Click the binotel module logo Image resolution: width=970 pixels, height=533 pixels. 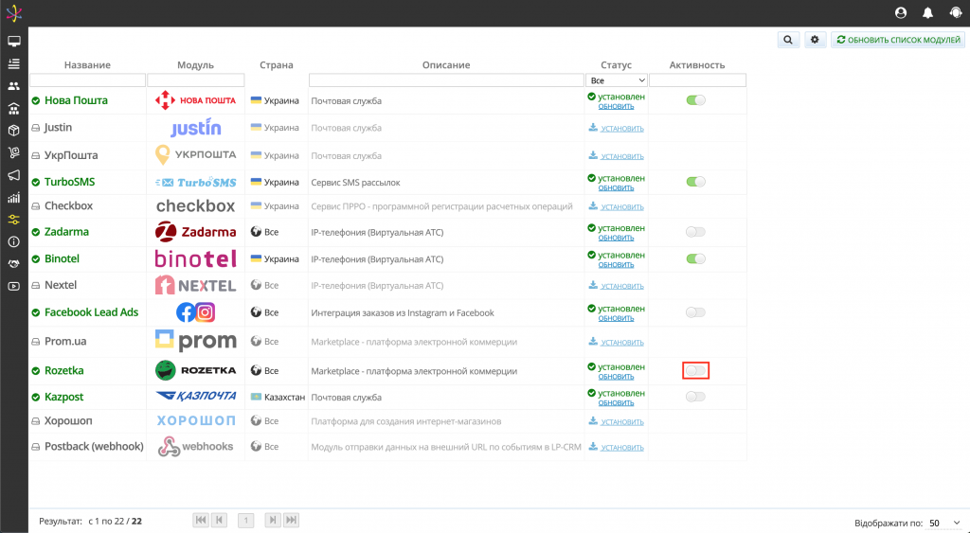tap(195, 258)
